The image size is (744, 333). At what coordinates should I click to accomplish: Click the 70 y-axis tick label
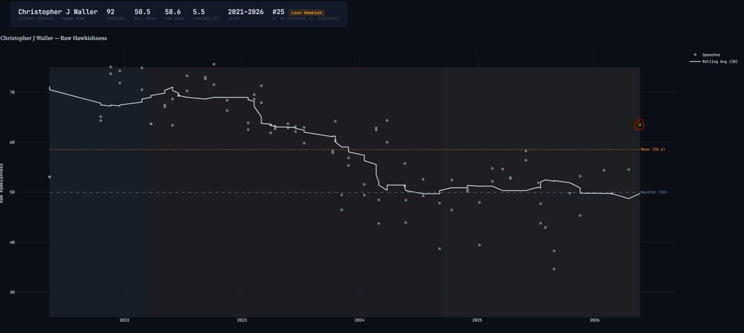pos(12,92)
